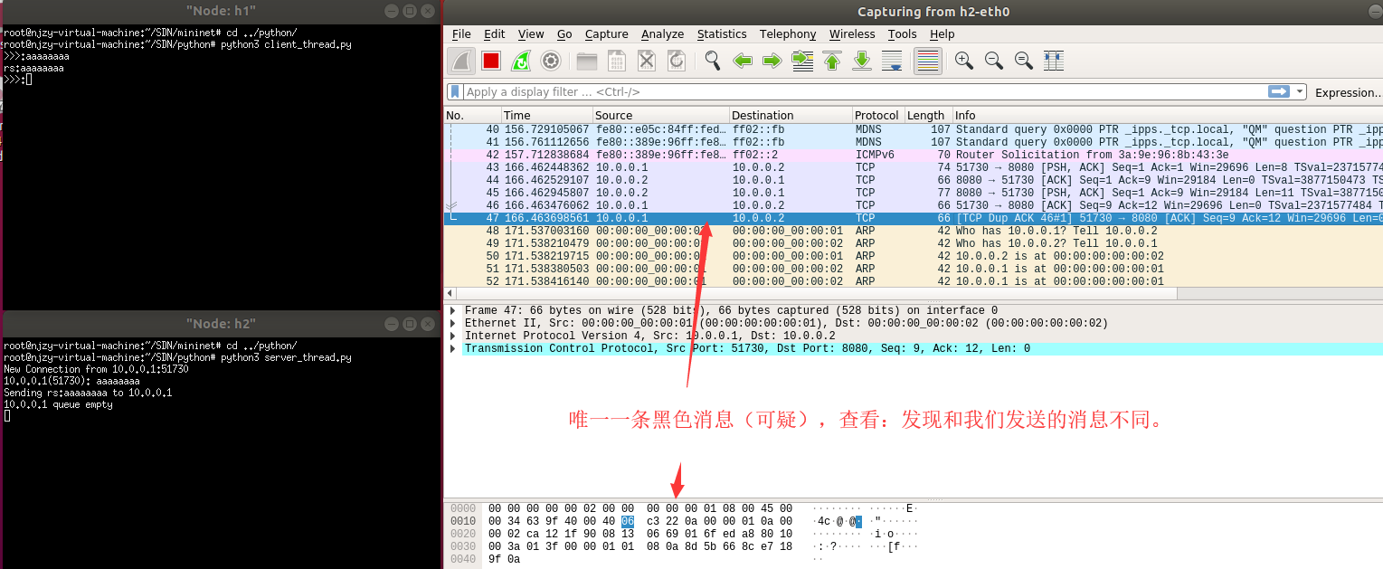
Task: Click the display filter bookmark icon
Action: tap(455, 91)
